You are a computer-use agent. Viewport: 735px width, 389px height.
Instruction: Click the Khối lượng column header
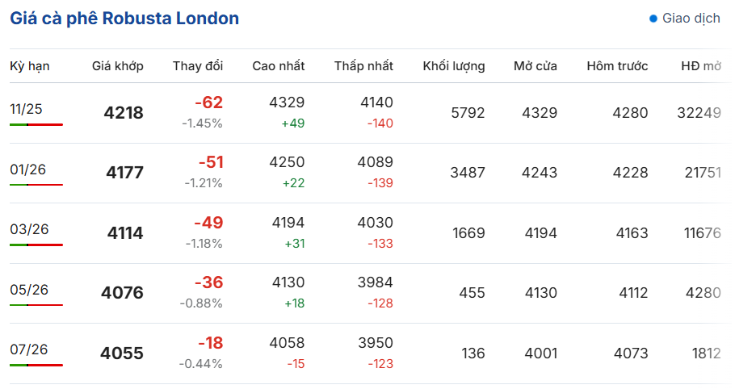pos(454,66)
